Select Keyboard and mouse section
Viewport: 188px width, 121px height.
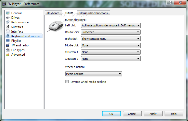tap(24, 36)
